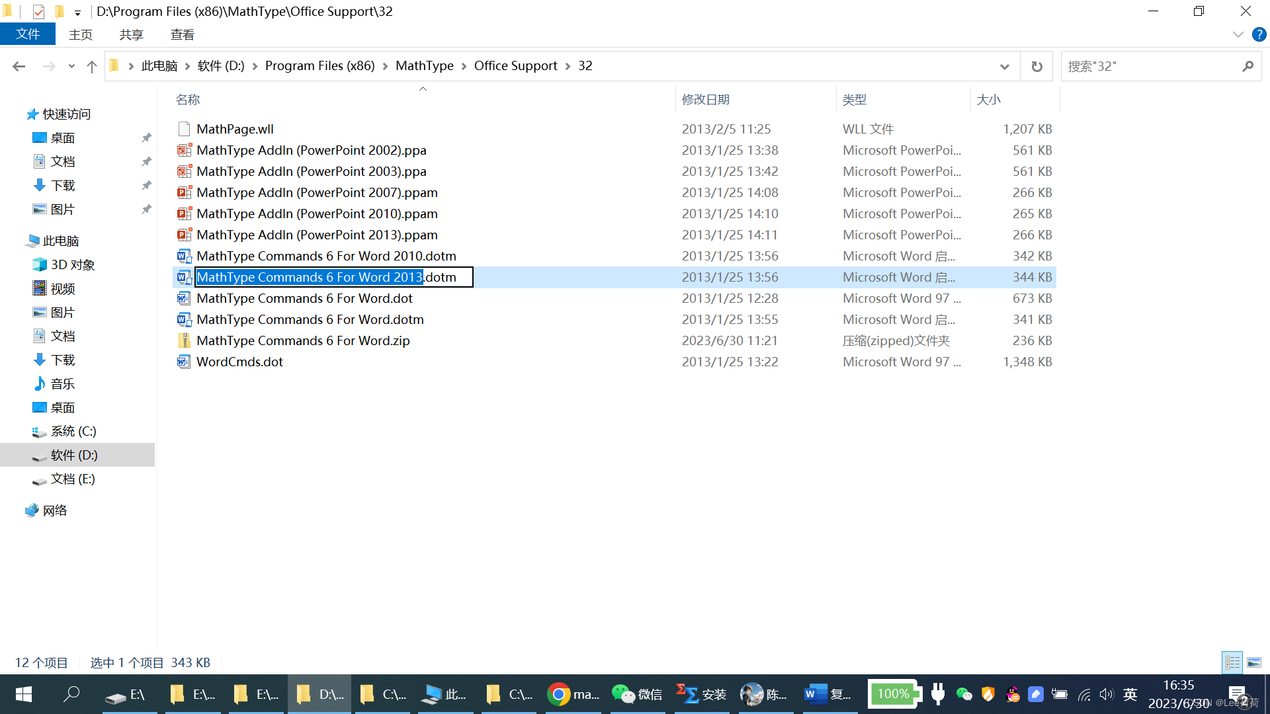The height and width of the screenshot is (714, 1270).
Task: Select Office Support in the address breadcrumb
Action: [515, 65]
